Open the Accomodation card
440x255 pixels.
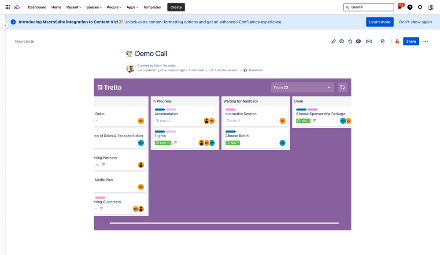pos(185,116)
